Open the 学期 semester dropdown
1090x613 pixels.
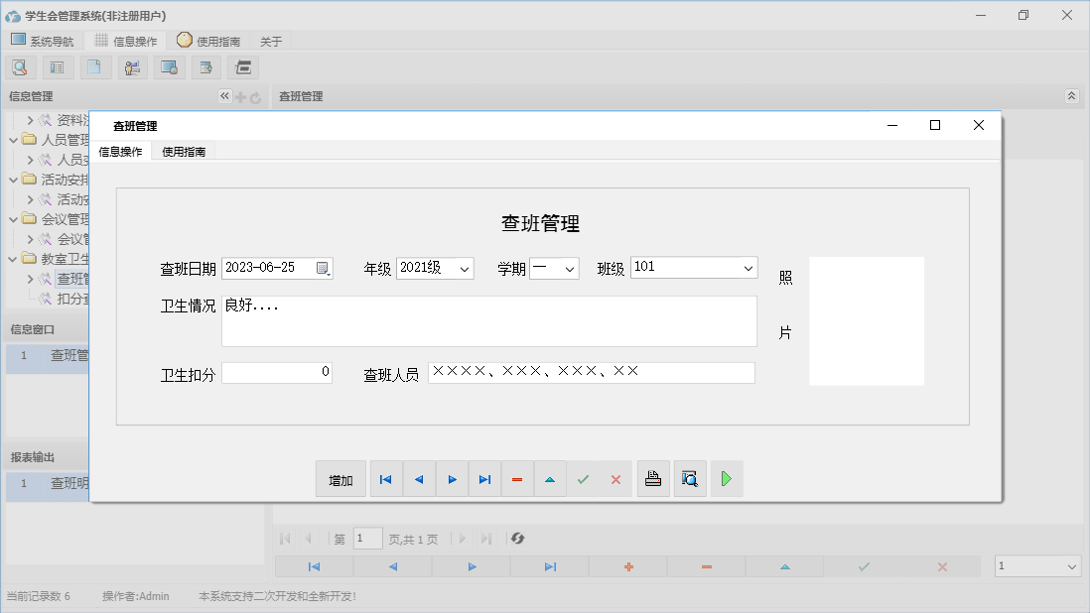(x=567, y=268)
